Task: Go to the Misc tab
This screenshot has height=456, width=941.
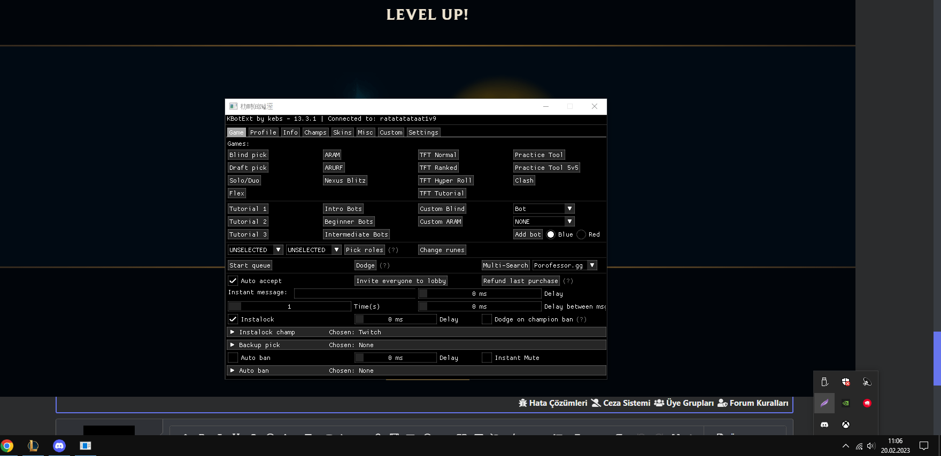Action: [366, 132]
